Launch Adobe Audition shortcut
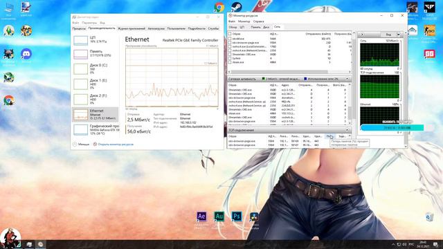Viewport: 443px width, 249px height. tap(219, 216)
